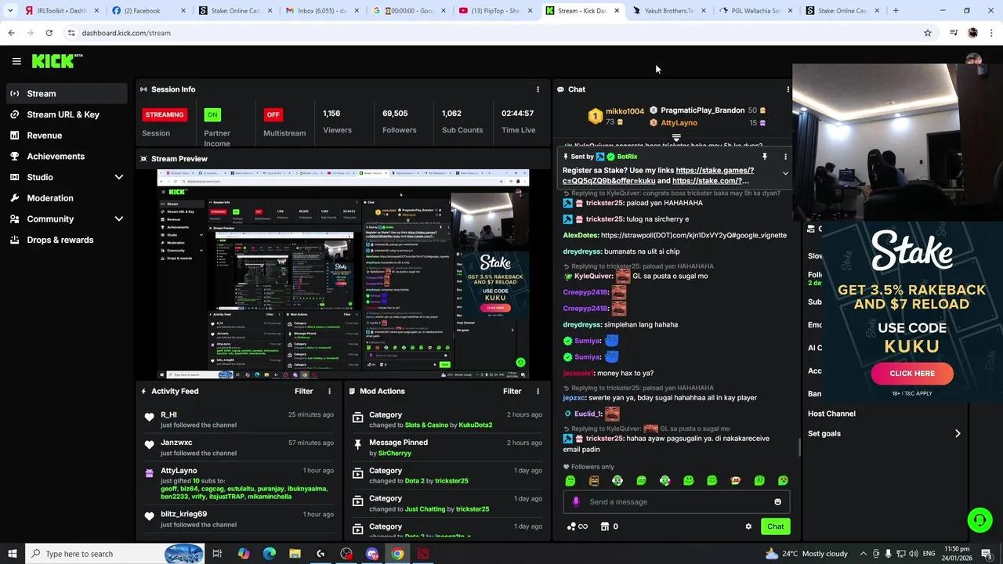Unpin the BotRix message using the pin icon

[765, 156]
